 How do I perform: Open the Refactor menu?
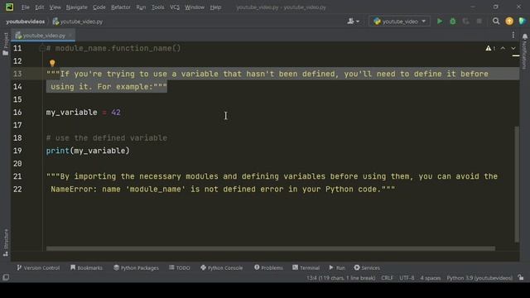pyautogui.click(x=121, y=7)
